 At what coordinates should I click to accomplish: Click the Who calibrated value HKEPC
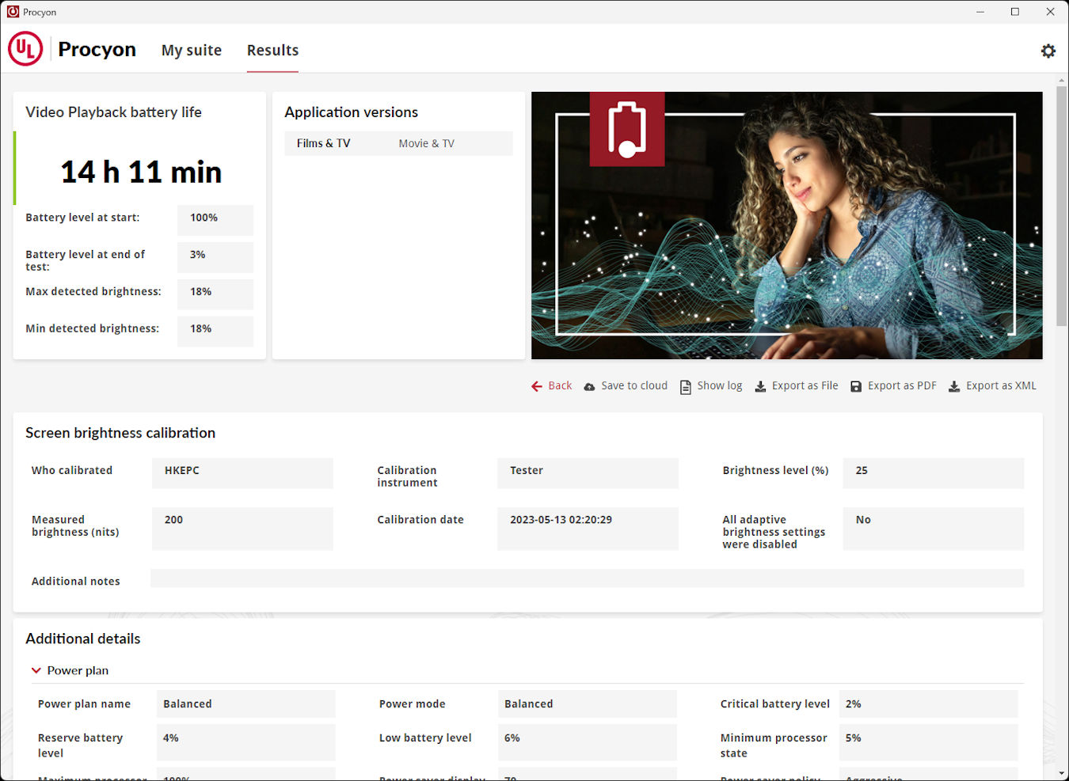click(x=242, y=473)
